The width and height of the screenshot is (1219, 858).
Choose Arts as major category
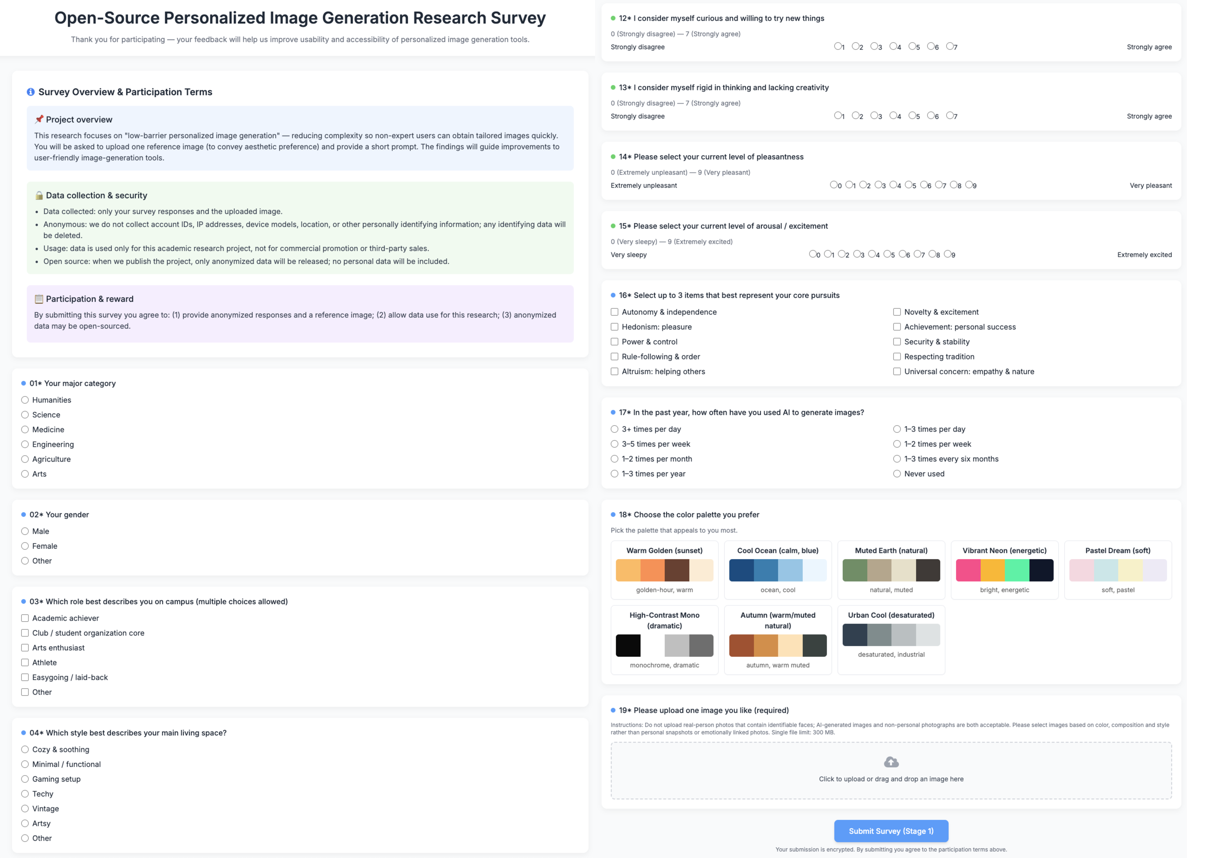click(25, 474)
